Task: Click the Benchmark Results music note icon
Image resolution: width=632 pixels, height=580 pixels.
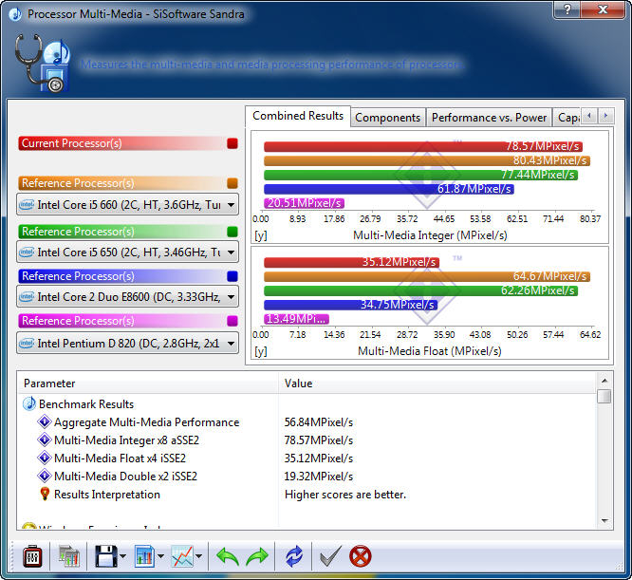Action: point(29,403)
